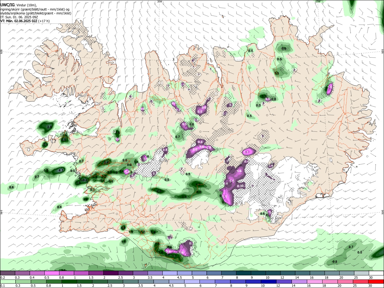
Task: Select the snow legend swatch between 1 and 1.5
Action: click(x=81, y=273)
